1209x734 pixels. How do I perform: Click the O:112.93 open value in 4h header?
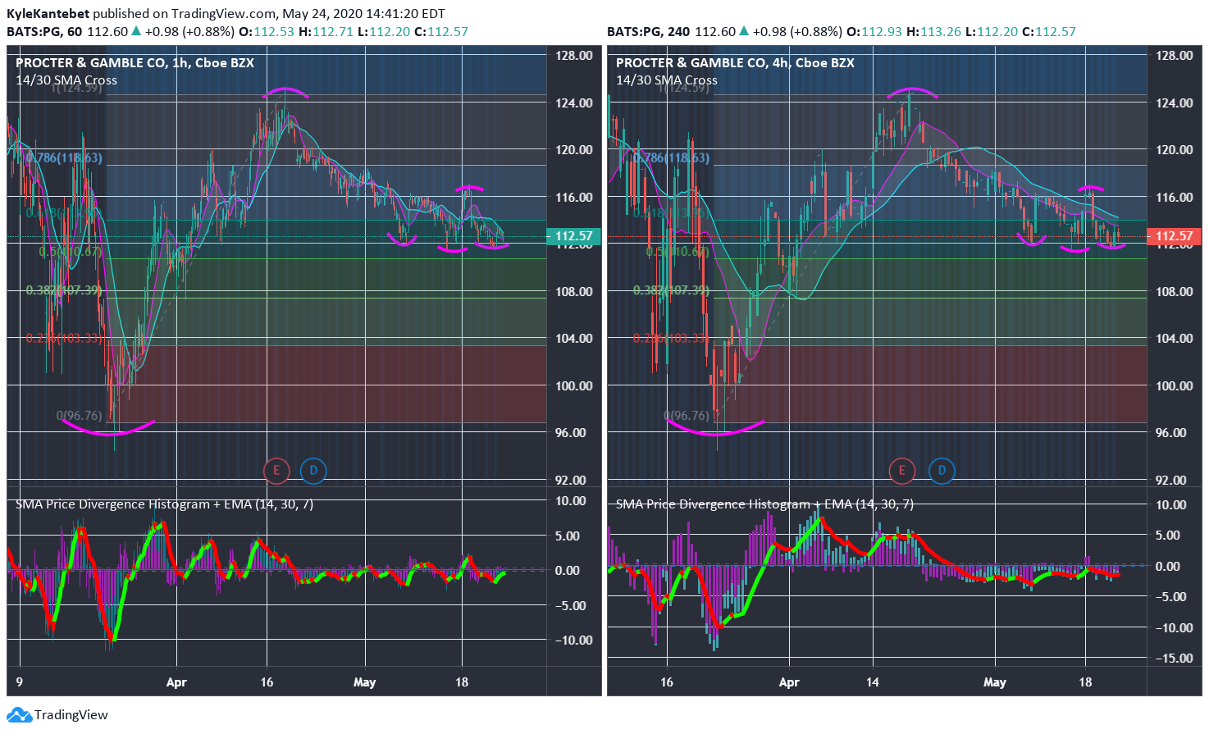(874, 32)
